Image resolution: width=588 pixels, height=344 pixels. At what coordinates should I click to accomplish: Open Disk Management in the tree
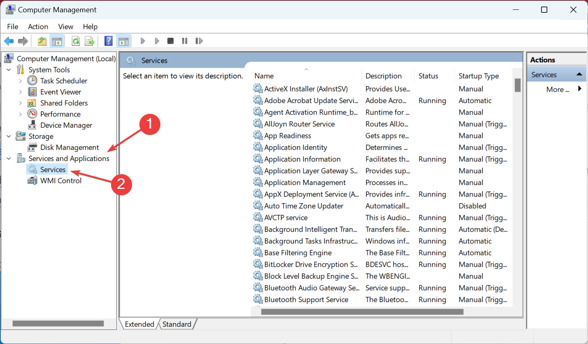pos(69,147)
